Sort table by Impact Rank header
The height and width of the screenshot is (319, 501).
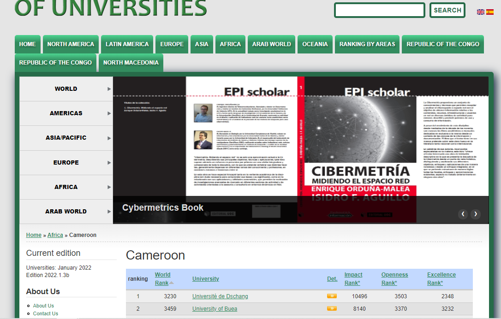coord(353,279)
